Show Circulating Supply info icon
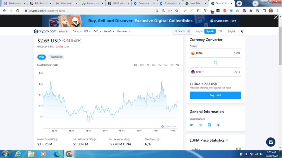The width and height of the screenshot is (282, 158). click(129, 140)
